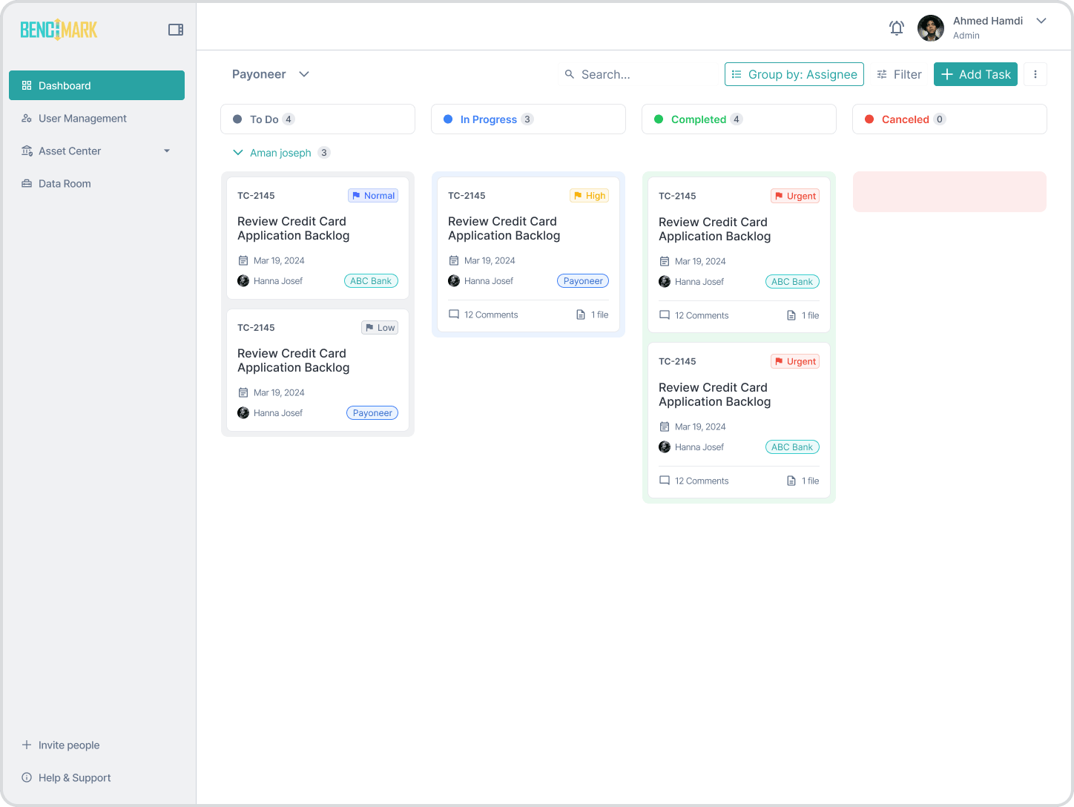
Task: Expand the Ahmed Hamdi account menu chevron
Action: click(1041, 21)
